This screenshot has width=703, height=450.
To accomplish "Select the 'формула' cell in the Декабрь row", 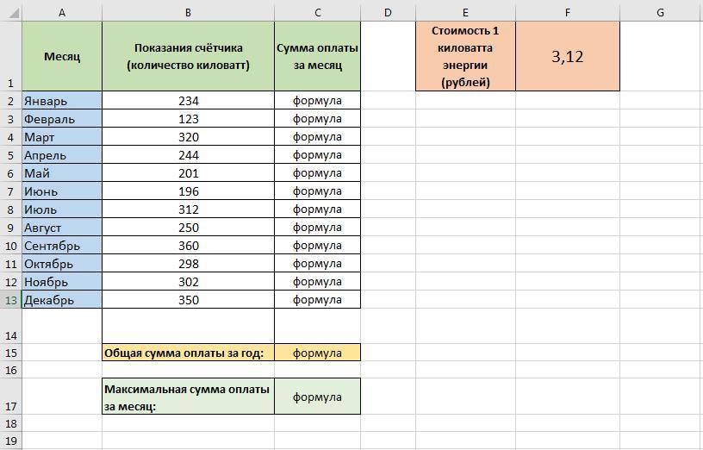I will point(317,300).
